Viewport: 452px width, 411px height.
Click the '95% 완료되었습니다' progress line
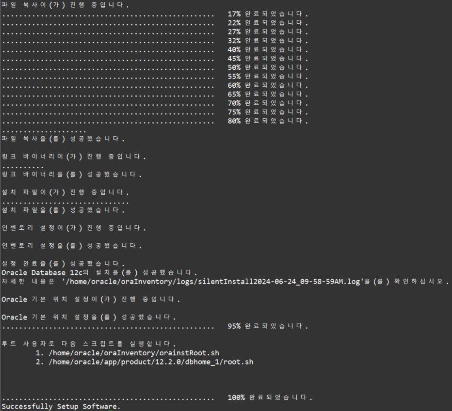[155, 326]
